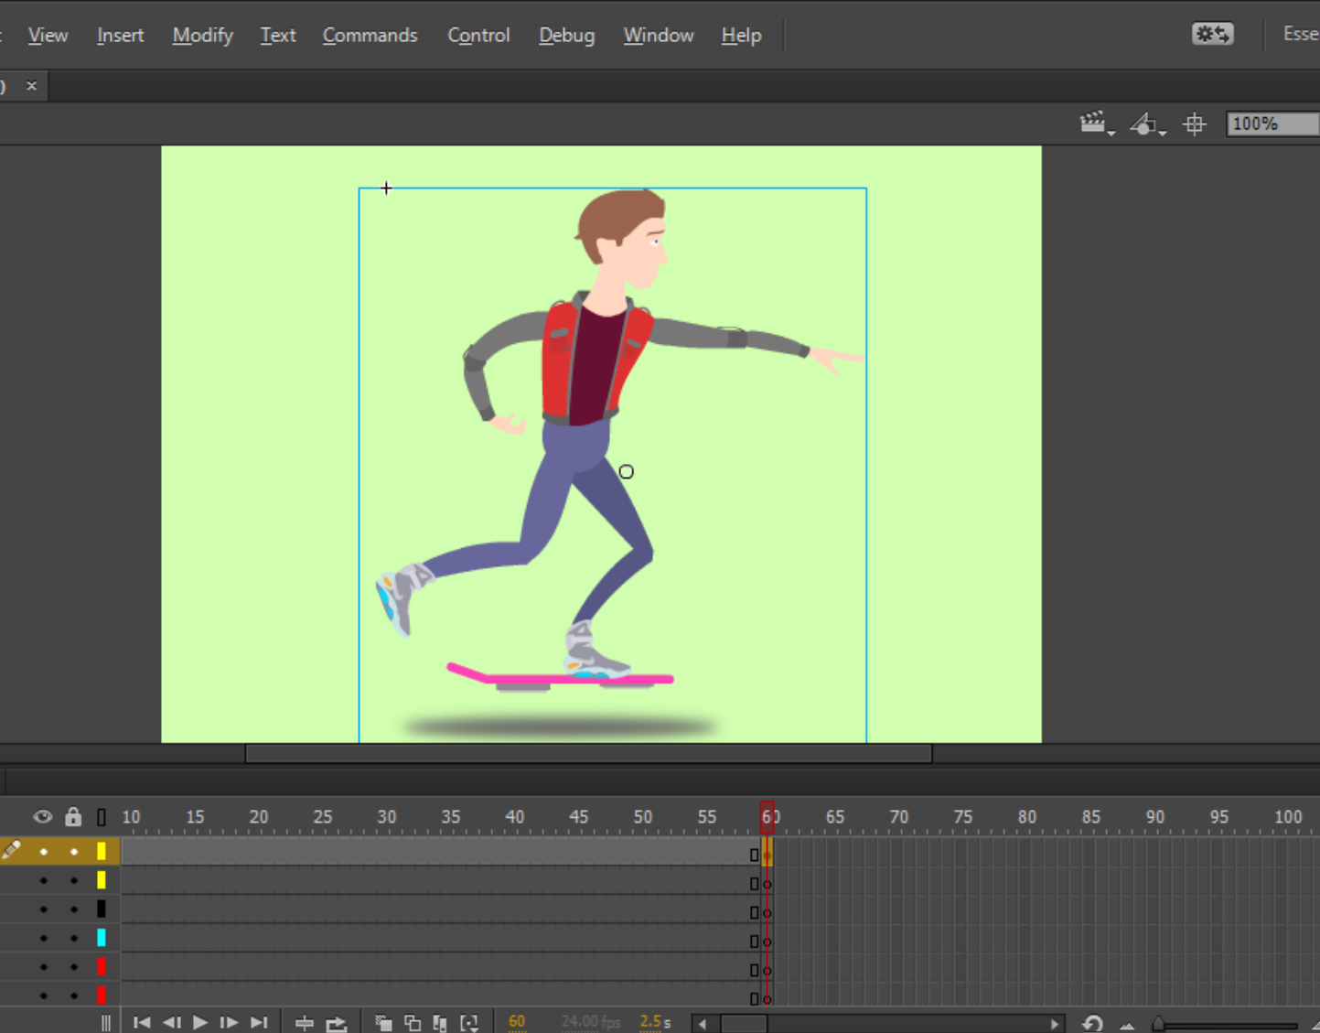1320x1033 pixels.
Task: Hide the layer with cyan outline swatch
Action: [x=43, y=938]
